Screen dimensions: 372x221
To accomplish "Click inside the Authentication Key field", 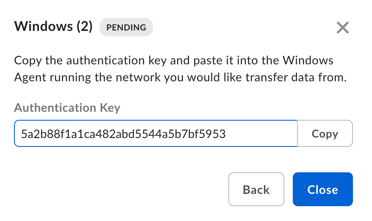I will pyautogui.click(x=155, y=134).
